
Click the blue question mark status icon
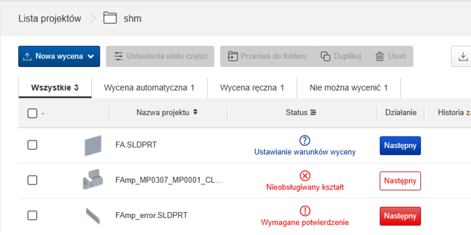click(305, 140)
